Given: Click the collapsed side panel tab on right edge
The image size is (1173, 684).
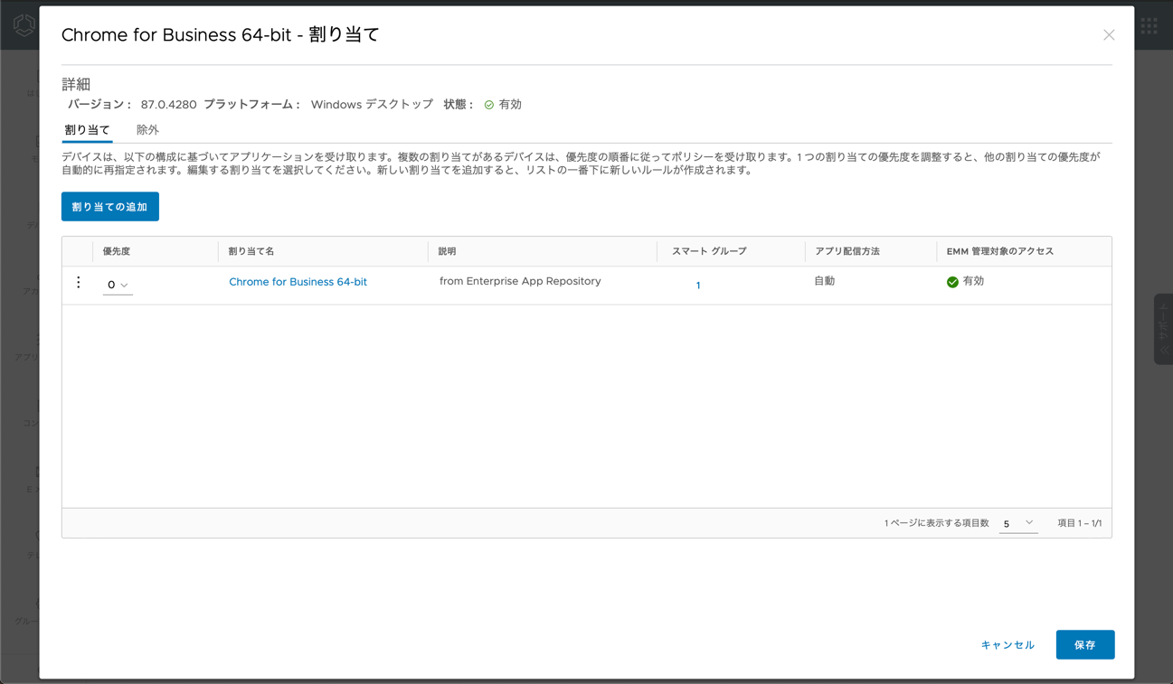Looking at the screenshot, I should [x=1163, y=329].
